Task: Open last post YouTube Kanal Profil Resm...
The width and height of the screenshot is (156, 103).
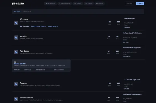Action: (132, 33)
